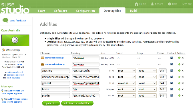The width and height of the screenshot is (193, 108).
Task: Toggle Enabled checkbox for general
Action: coord(172,83)
